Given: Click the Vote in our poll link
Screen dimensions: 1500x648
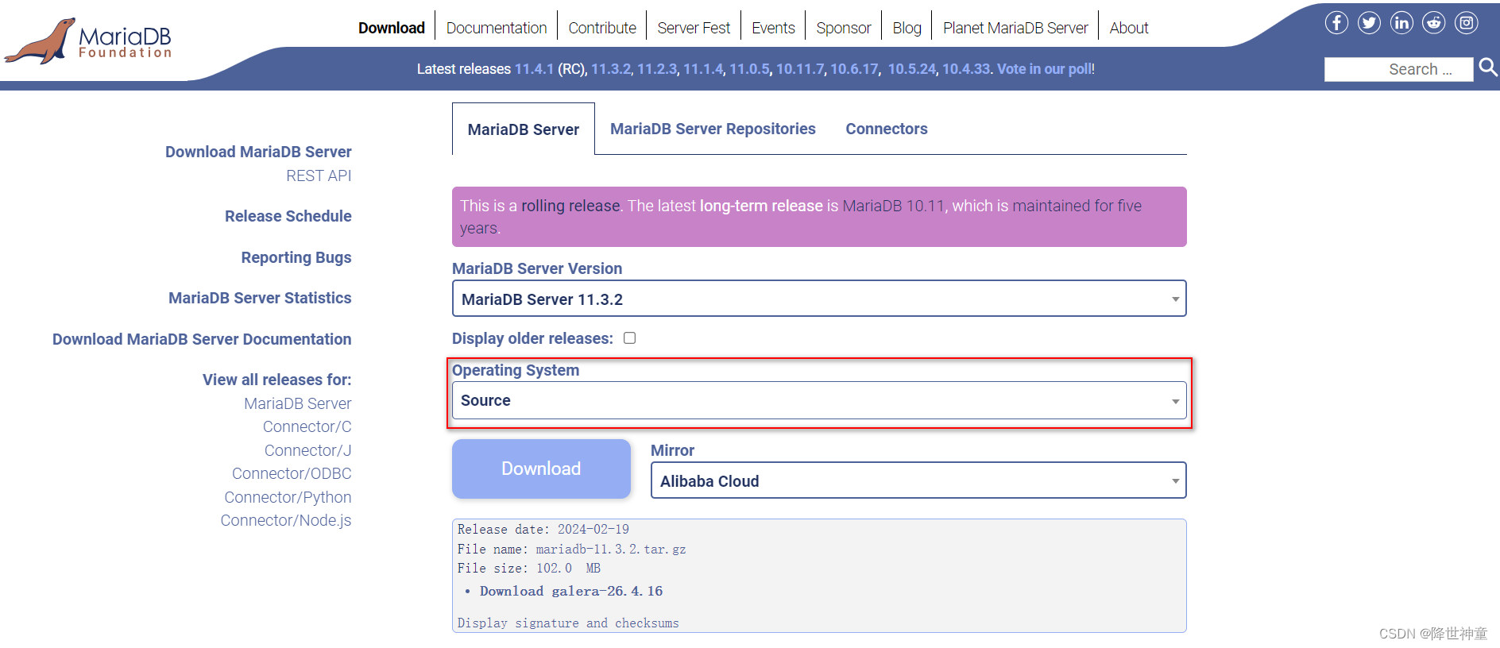Looking at the screenshot, I should point(1044,69).
